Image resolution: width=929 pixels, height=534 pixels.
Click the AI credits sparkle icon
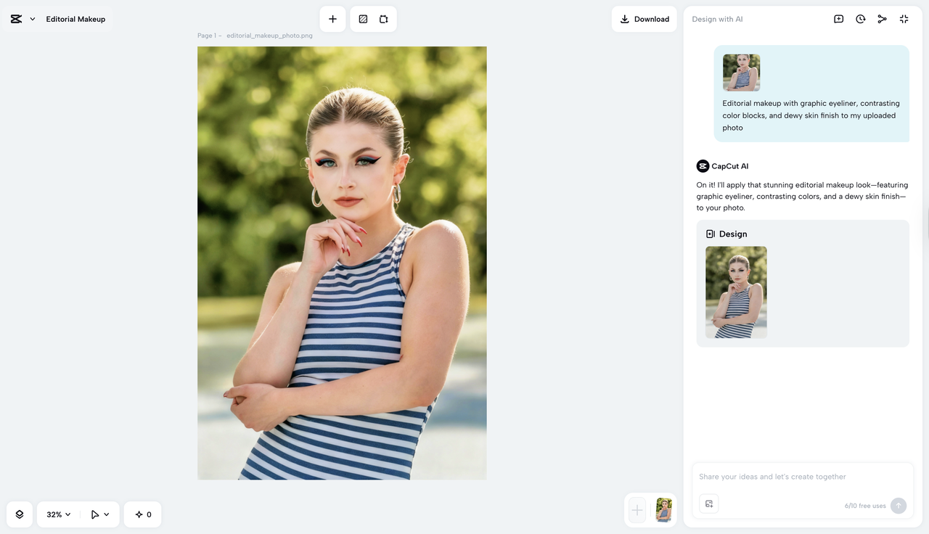tap(142, 514)
